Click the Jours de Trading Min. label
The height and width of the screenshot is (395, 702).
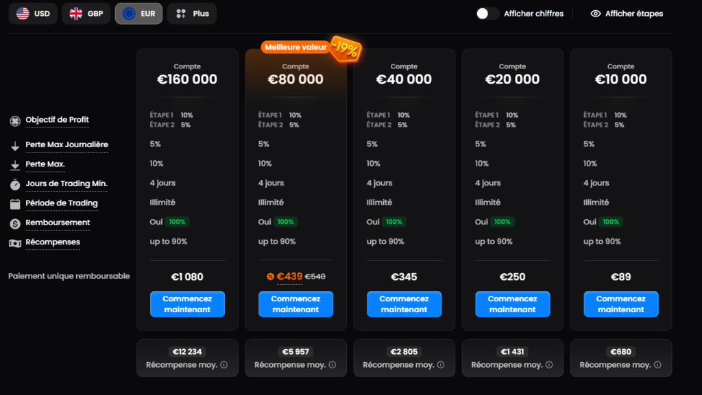tap(66, 183)
